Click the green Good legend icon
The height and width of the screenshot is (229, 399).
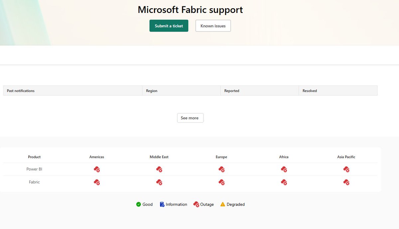pyautogui.click(x=139, y=204)
